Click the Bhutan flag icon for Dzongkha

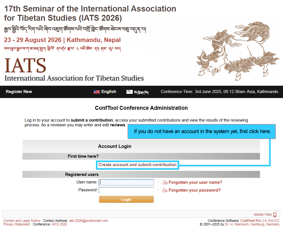(x=129, y=92)
